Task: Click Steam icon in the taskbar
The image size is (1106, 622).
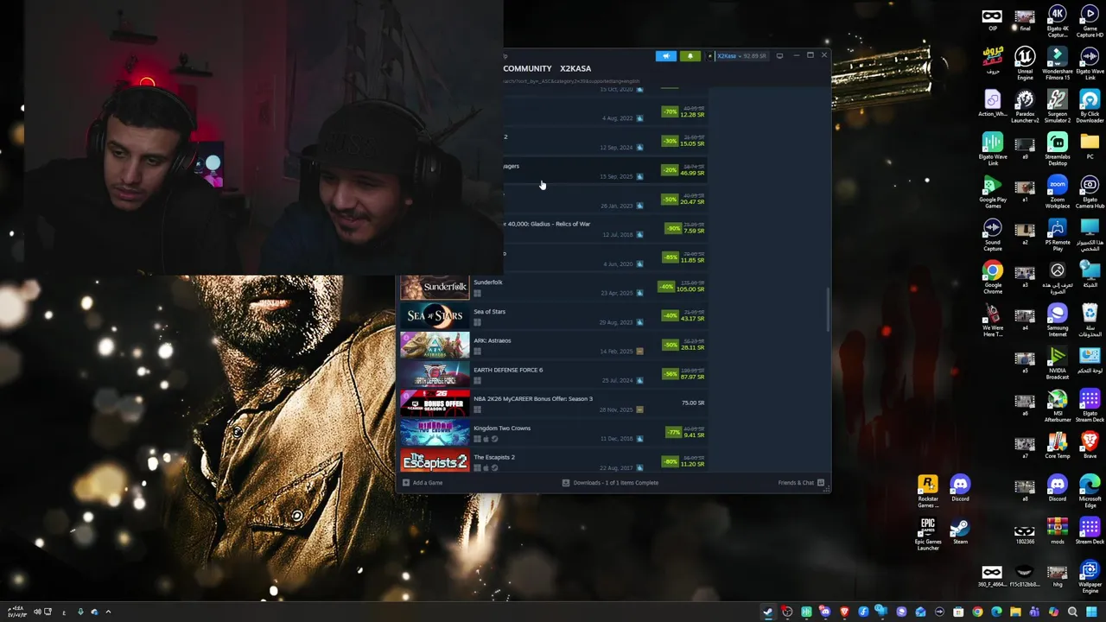Action: 767,612
